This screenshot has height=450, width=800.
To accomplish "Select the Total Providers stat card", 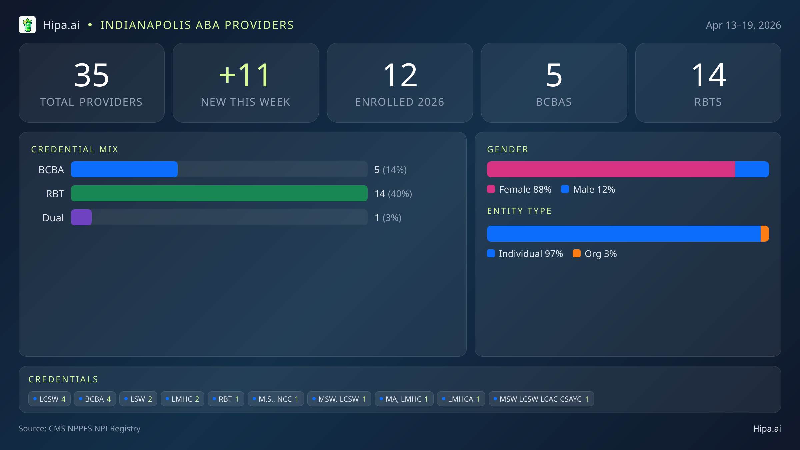I will point(92,82).
